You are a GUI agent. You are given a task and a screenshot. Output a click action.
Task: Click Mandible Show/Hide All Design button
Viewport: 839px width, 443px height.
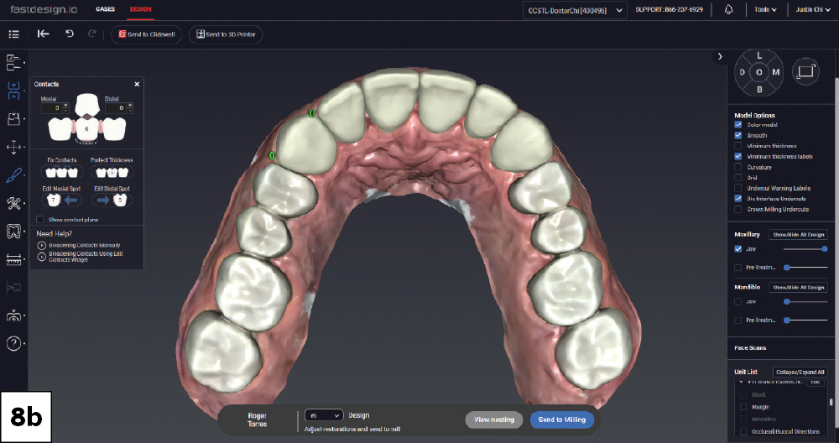pyautogui.click(x=799, y=287)
